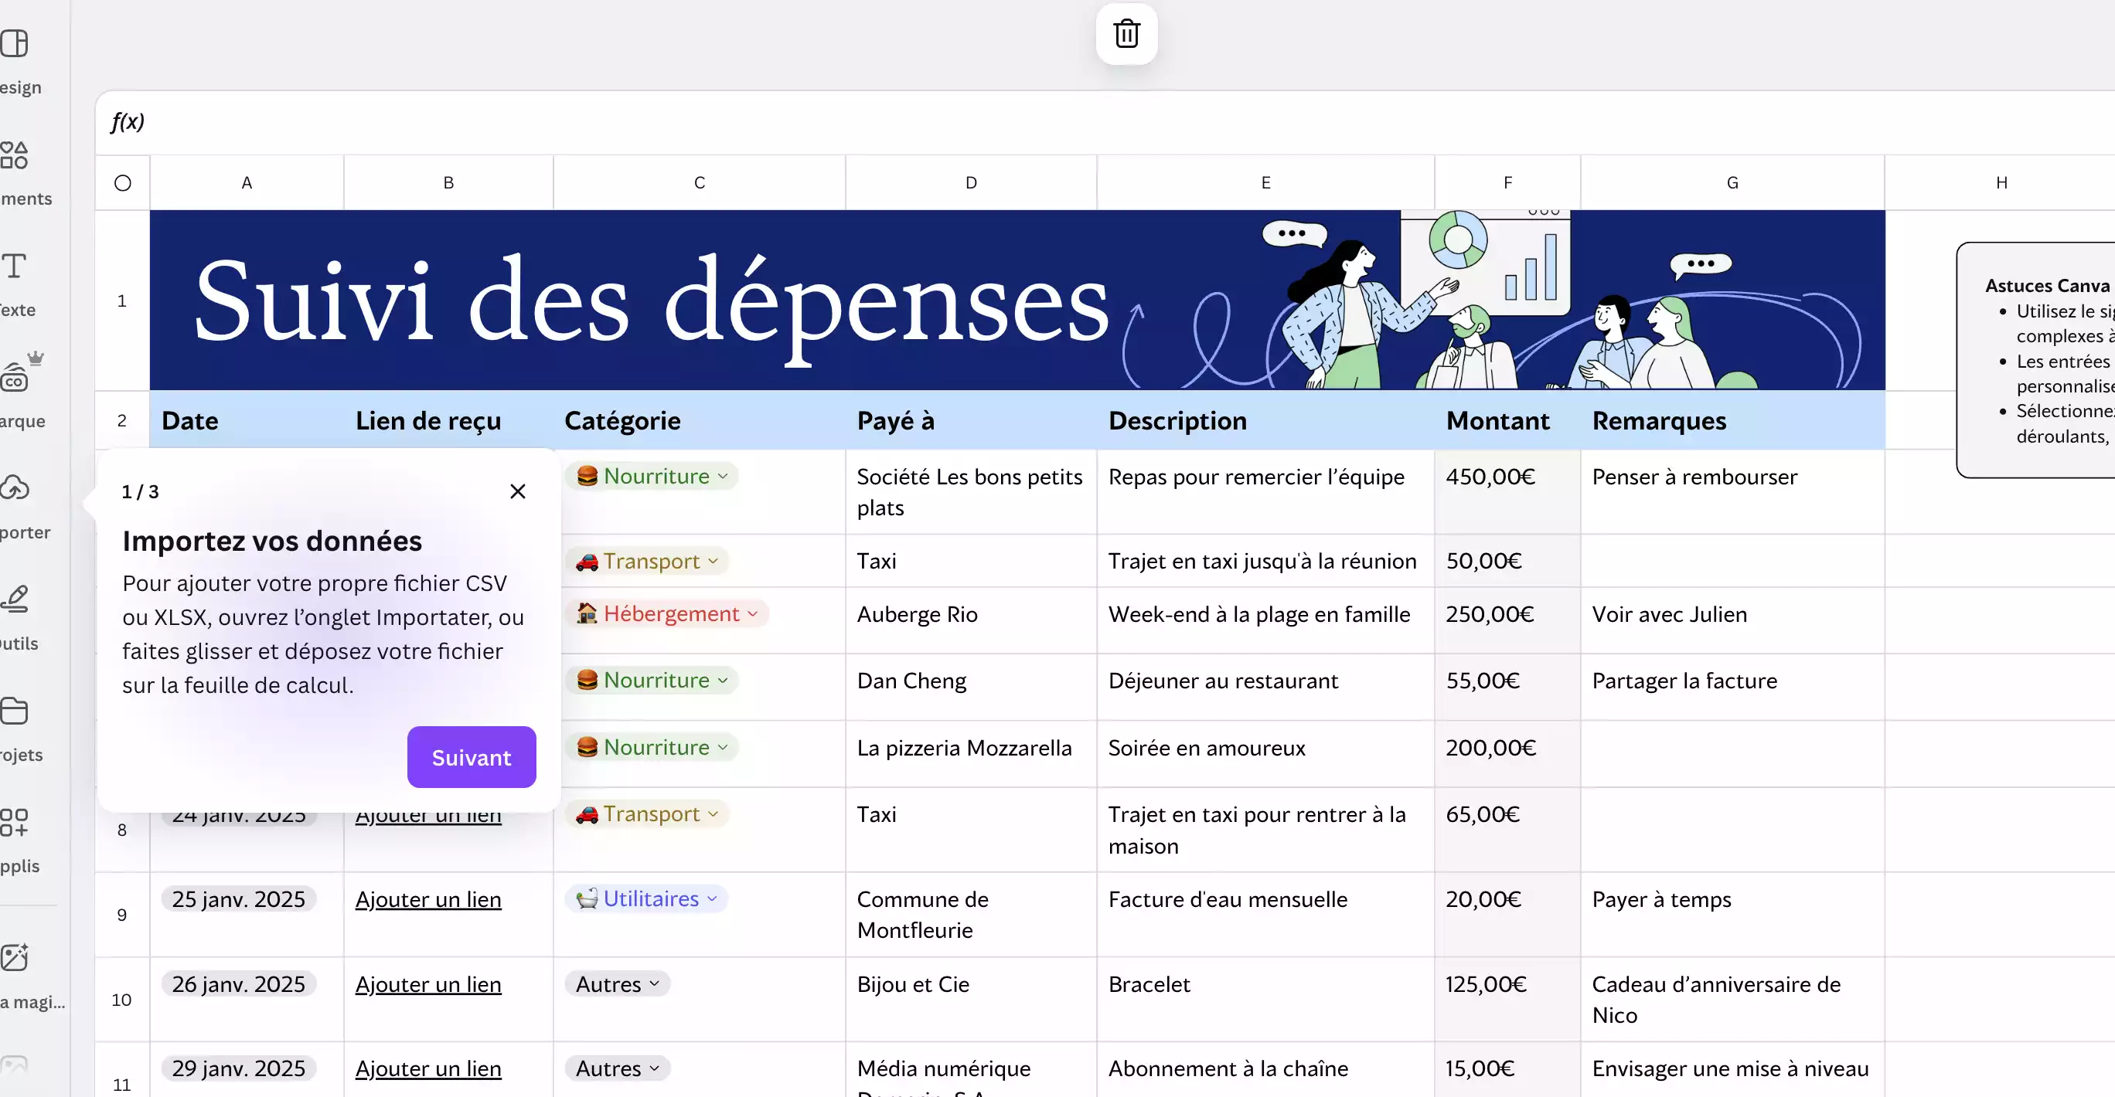Select the Penser à rembourser remark
2115x1097 pixels.
(1732, 491)
